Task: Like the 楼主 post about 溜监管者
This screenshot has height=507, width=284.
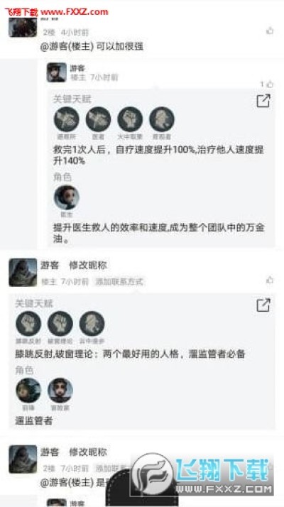Action: pyautogui.click(x=269, y=280)
